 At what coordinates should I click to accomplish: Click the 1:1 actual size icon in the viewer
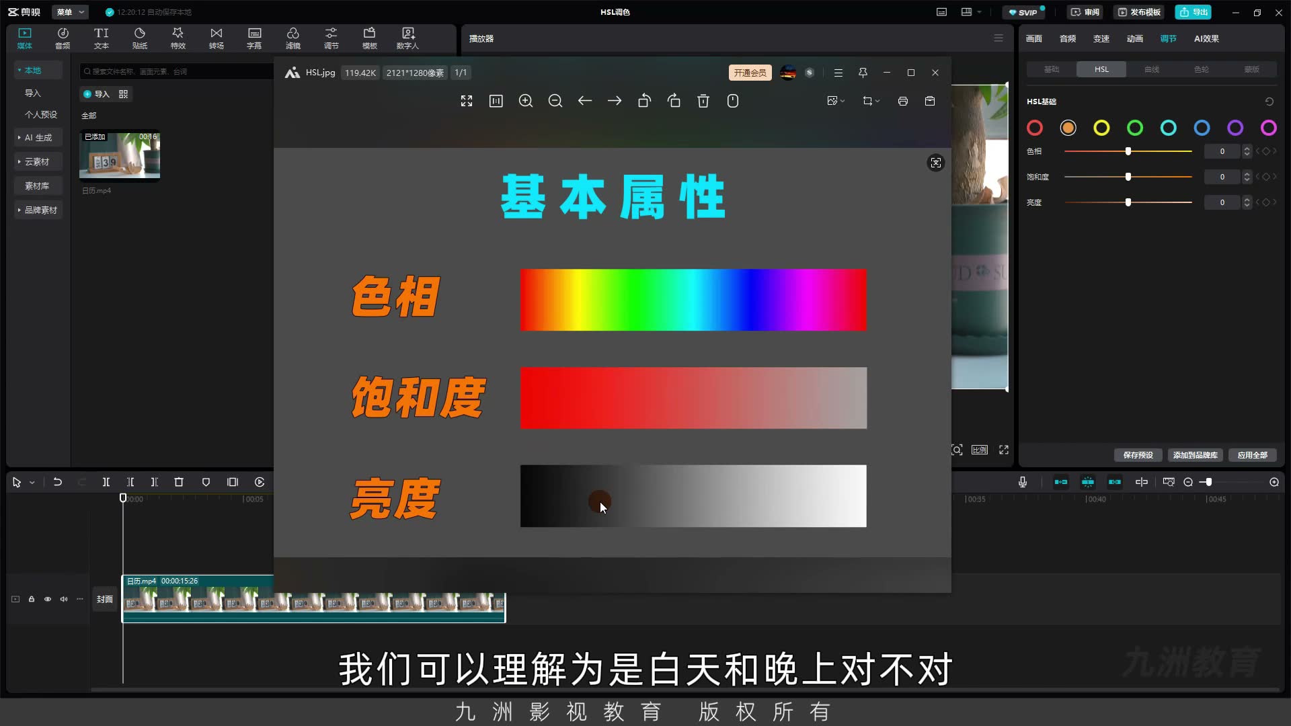[496, 101]
